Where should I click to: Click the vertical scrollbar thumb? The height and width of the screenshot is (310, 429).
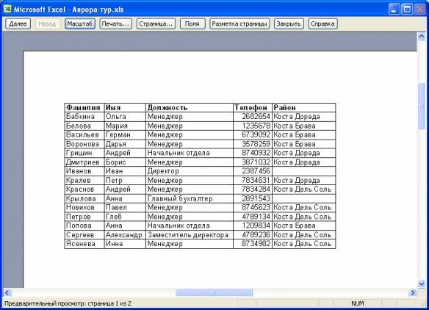[x=422, y=107]
